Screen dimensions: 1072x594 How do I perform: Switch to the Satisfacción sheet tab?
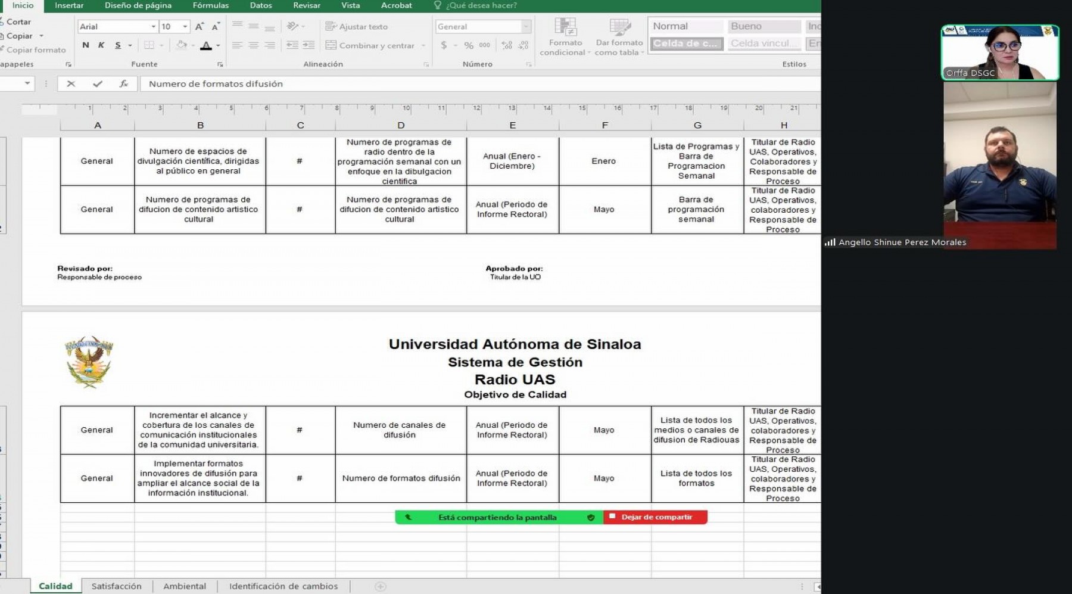pyautogui.click(x=117, y=586)
